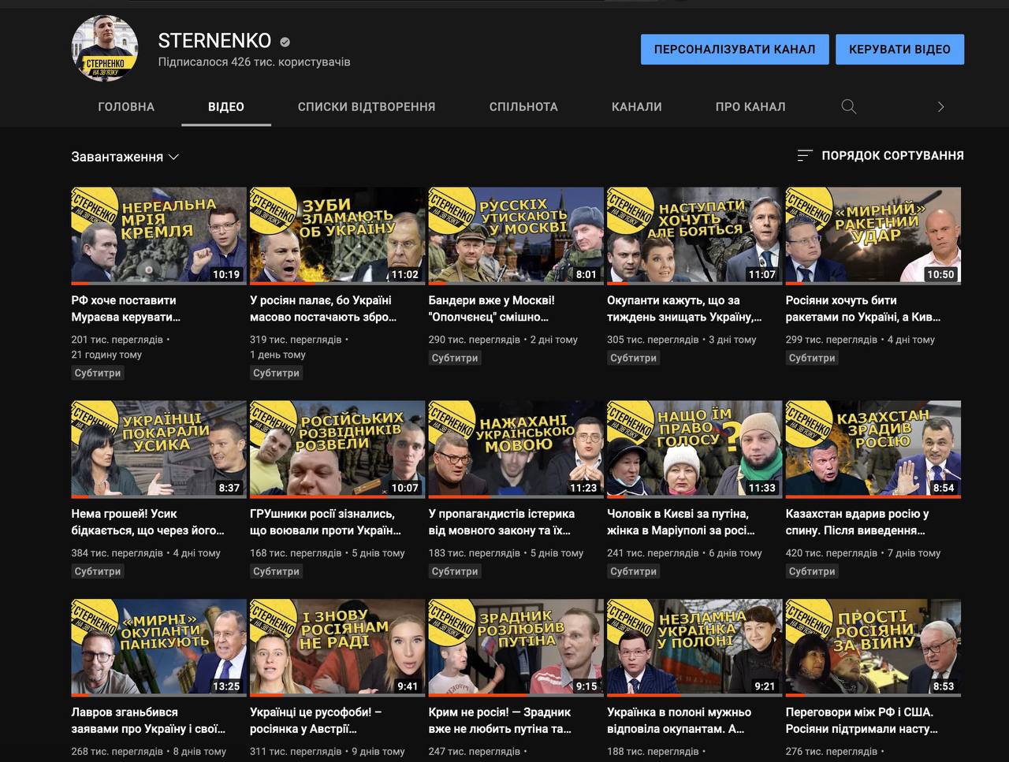Image resolution: width=1009 pixels, height=762 pixels.
Task: Open thumbnail "МИРНИЙ РАКЕТНИЙ УДАР"
Action: [x=873, y=236]
